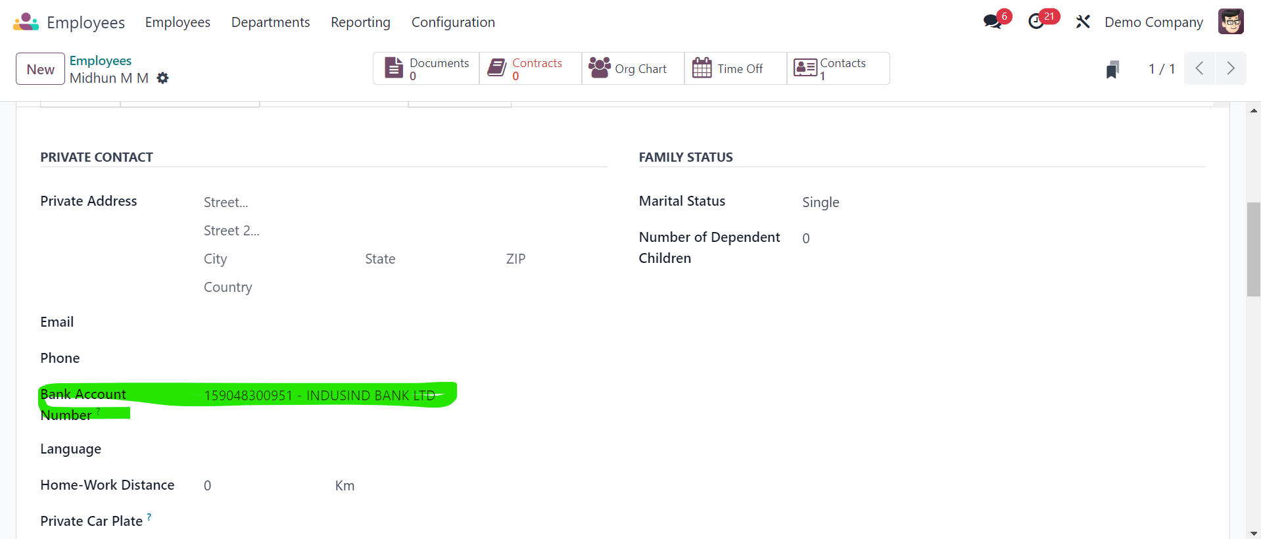Image resolution: width=1261 pixels, height=539 pixels.
Task: Open the Configuration menu
Action: [453, 22]
